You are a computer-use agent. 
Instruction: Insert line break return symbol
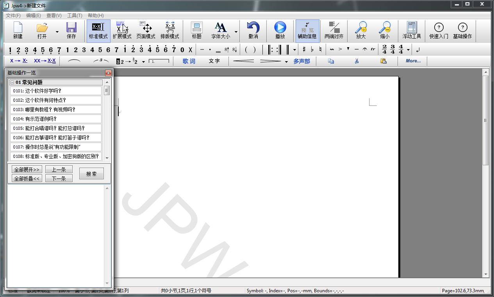(x=418, y=49)
